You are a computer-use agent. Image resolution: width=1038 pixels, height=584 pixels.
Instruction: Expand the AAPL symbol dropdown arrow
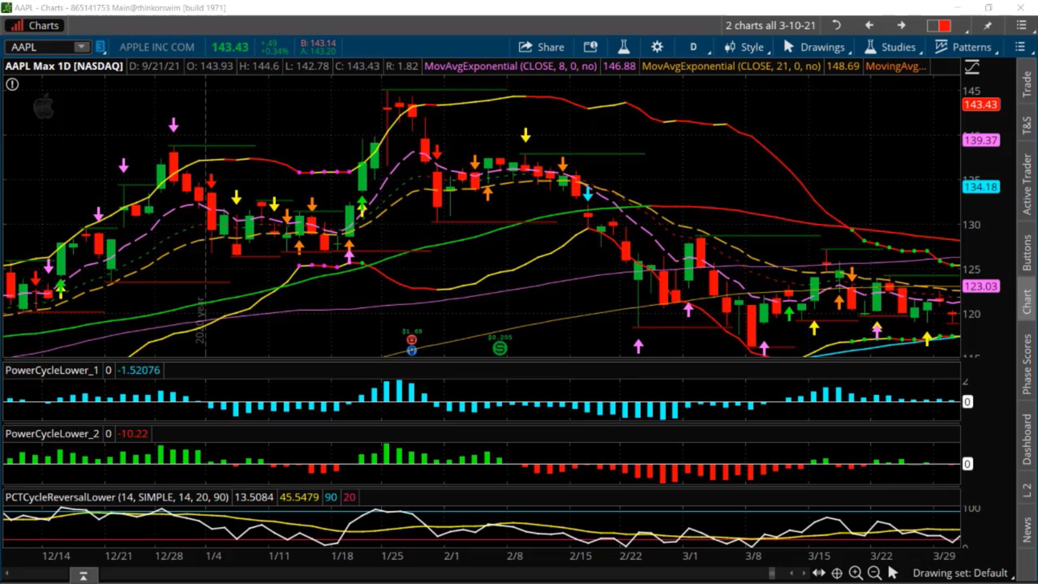(x=81, y=47)
